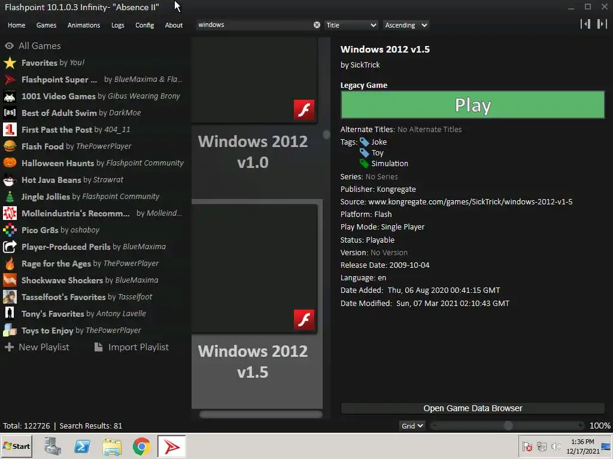Click the Favorites star playlist icon

pos(10,63)
